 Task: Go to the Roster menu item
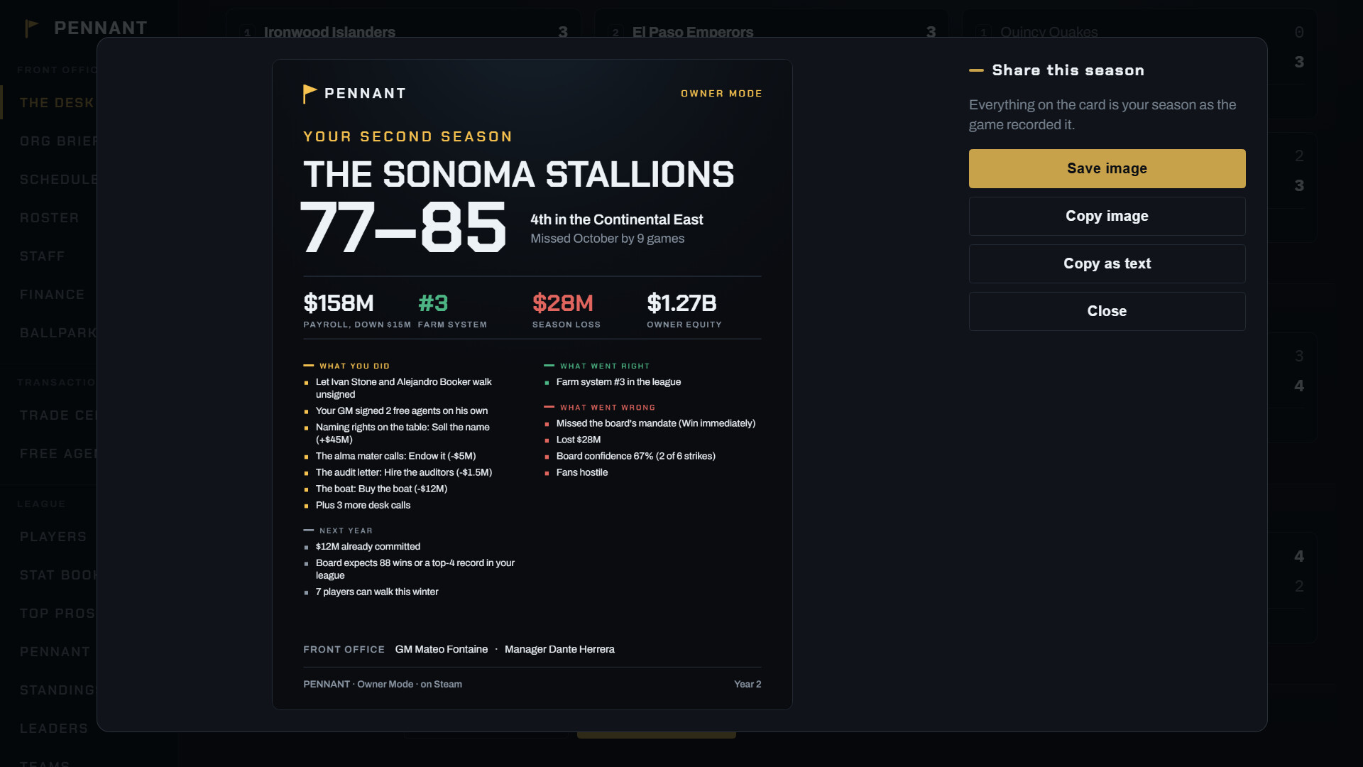pyautogui.click(x=50, y=218)
